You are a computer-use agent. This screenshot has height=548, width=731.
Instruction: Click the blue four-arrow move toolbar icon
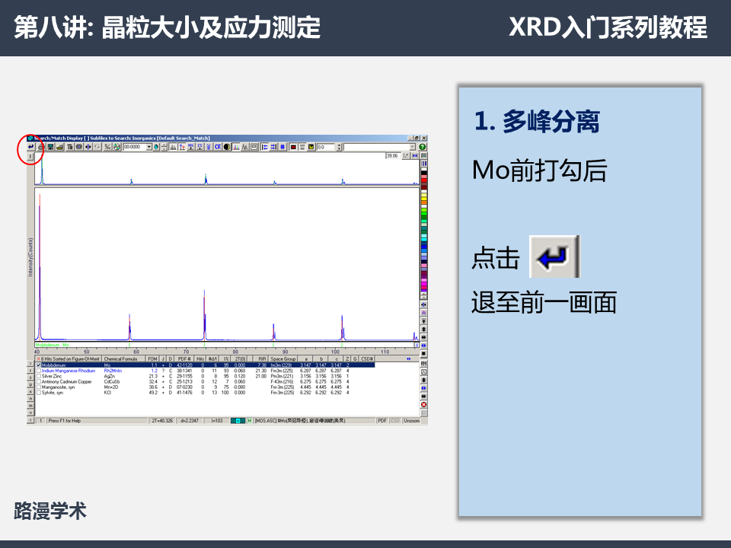pos(88,147)
